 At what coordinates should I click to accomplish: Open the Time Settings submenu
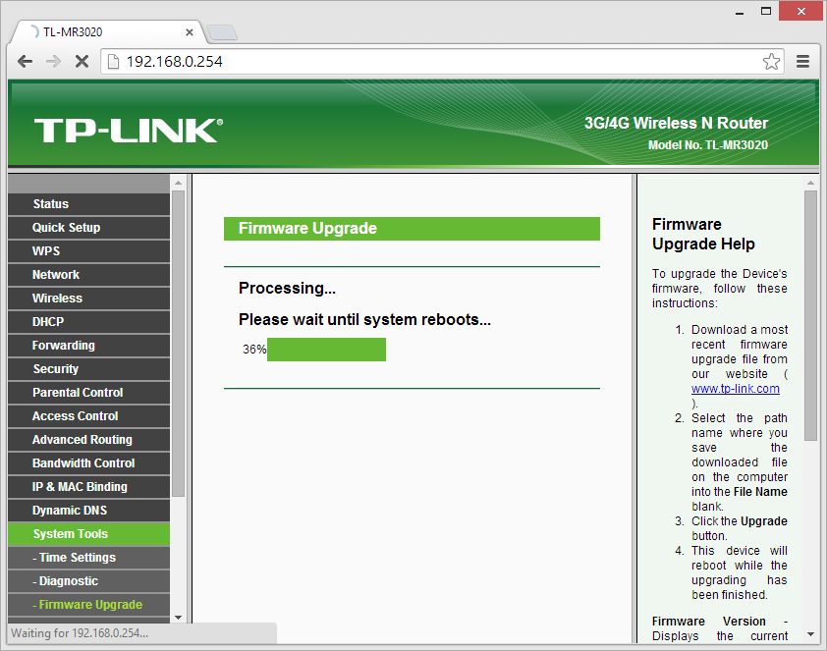coord(88,558)
